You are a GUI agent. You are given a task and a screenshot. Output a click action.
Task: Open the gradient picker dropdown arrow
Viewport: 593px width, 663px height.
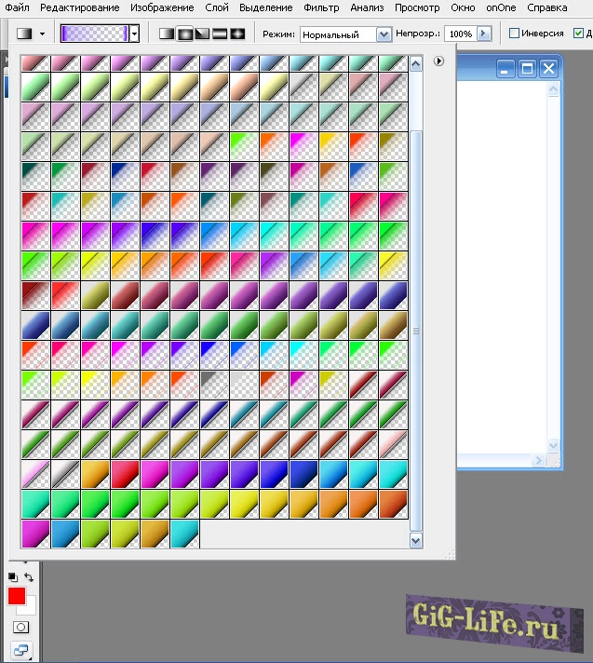click(135, 34)
